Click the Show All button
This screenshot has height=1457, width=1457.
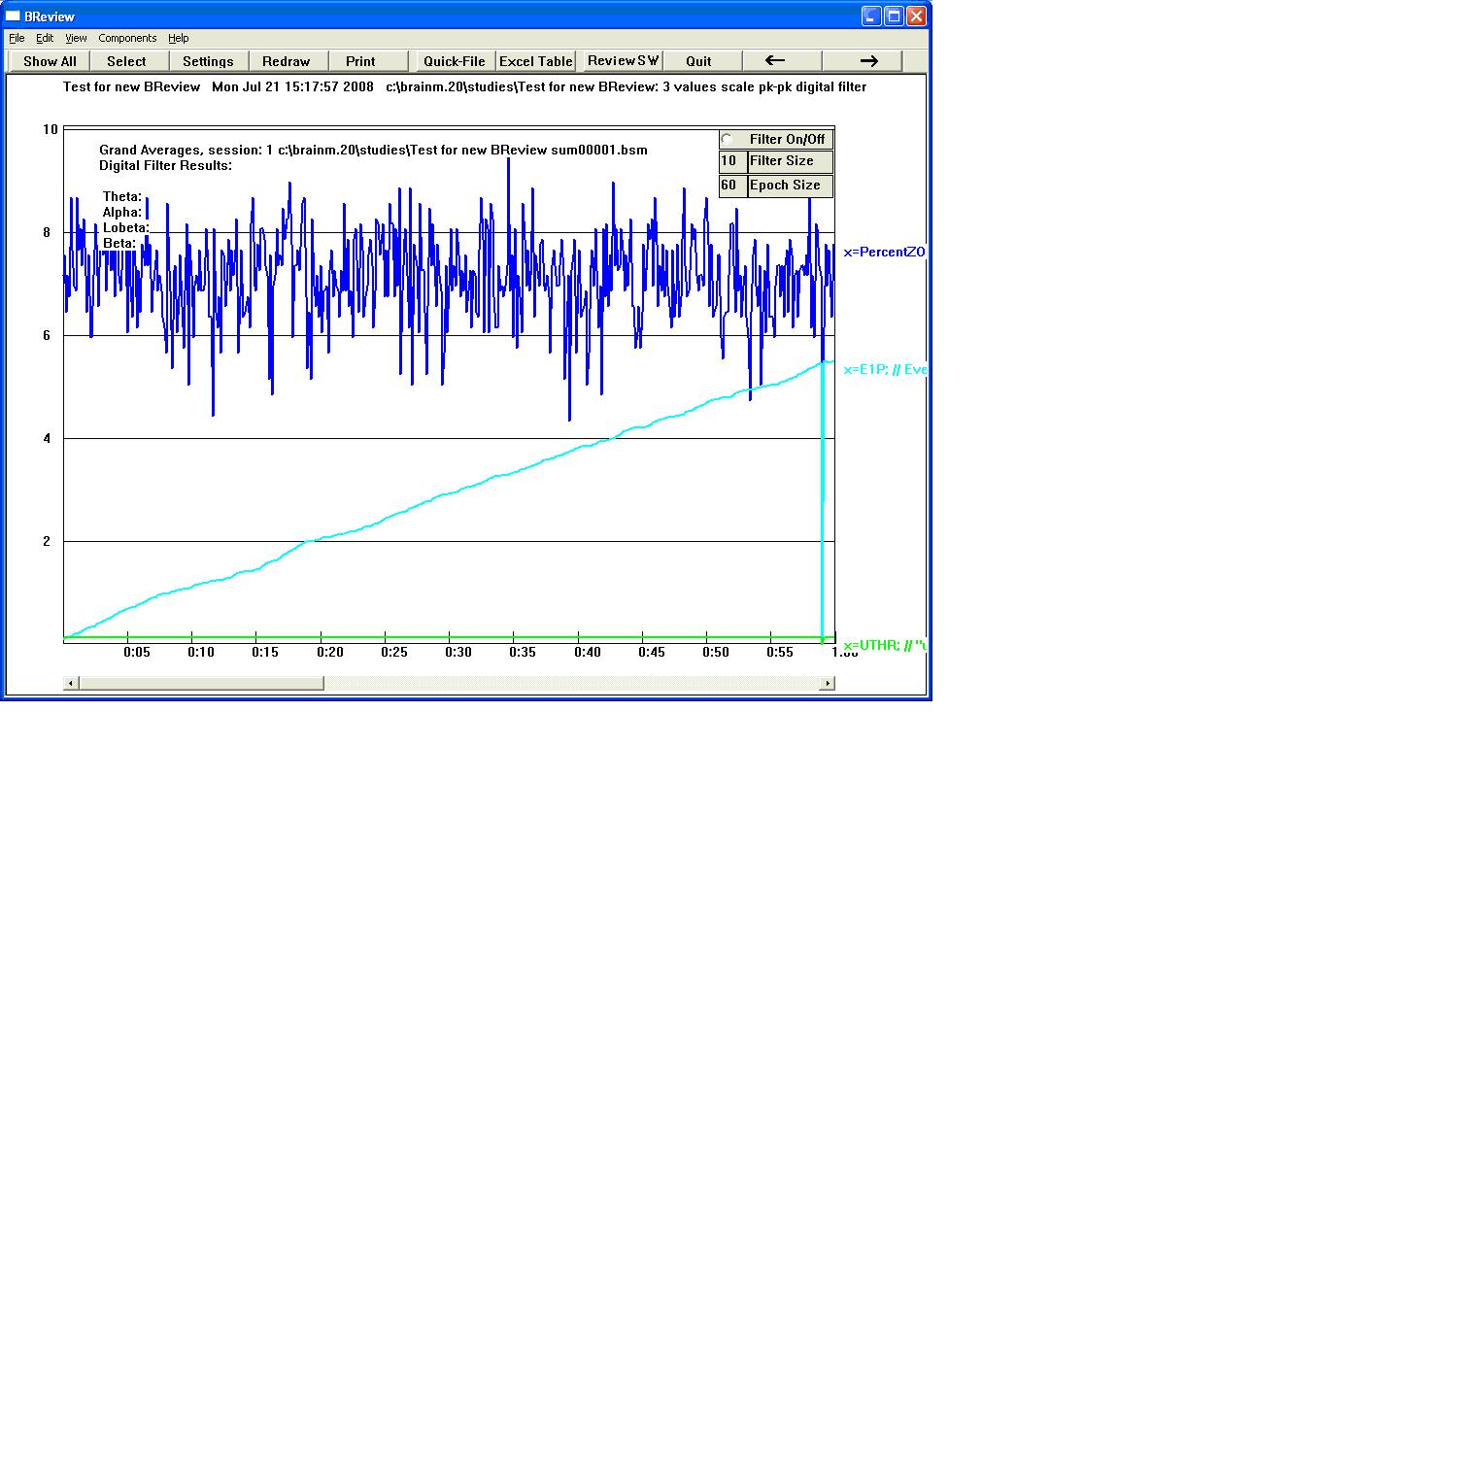[50, 61]
